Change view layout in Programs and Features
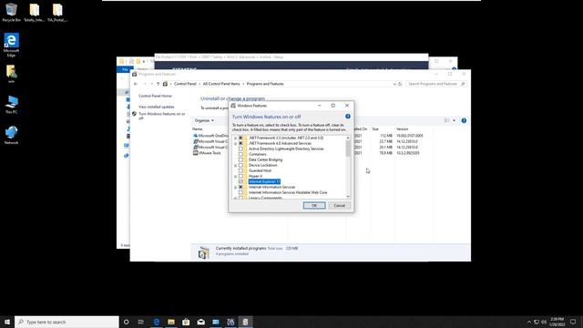This screenshot has height=328, width=583. 447,120
